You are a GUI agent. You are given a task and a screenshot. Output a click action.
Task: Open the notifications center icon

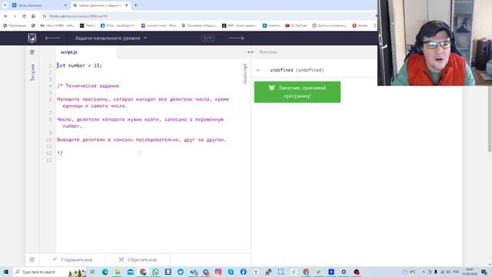[484, 272]
